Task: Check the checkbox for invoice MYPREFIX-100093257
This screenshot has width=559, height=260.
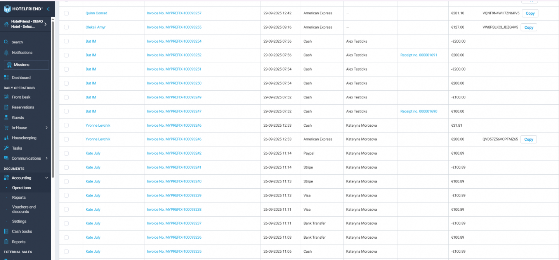Action: [x=66, y=13]
